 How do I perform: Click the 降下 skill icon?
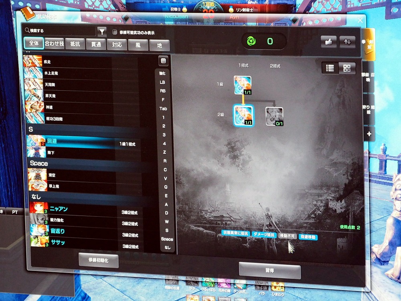click(x=37, y=152)
